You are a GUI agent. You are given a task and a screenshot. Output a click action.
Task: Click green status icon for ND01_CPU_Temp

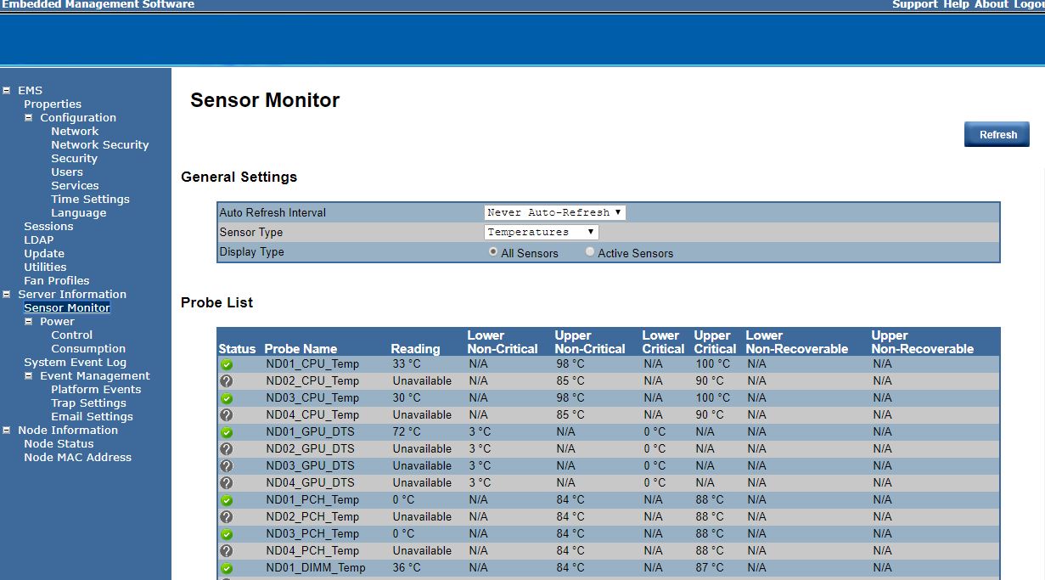227,364
